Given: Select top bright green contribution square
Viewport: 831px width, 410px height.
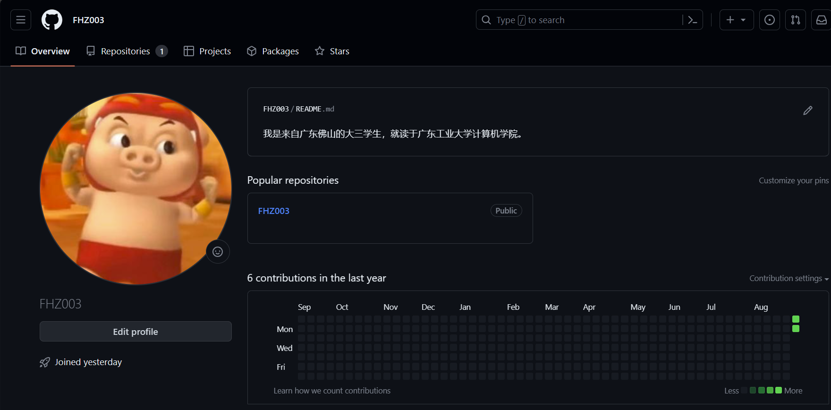Looking at the screenshot, I should point(796,319).
